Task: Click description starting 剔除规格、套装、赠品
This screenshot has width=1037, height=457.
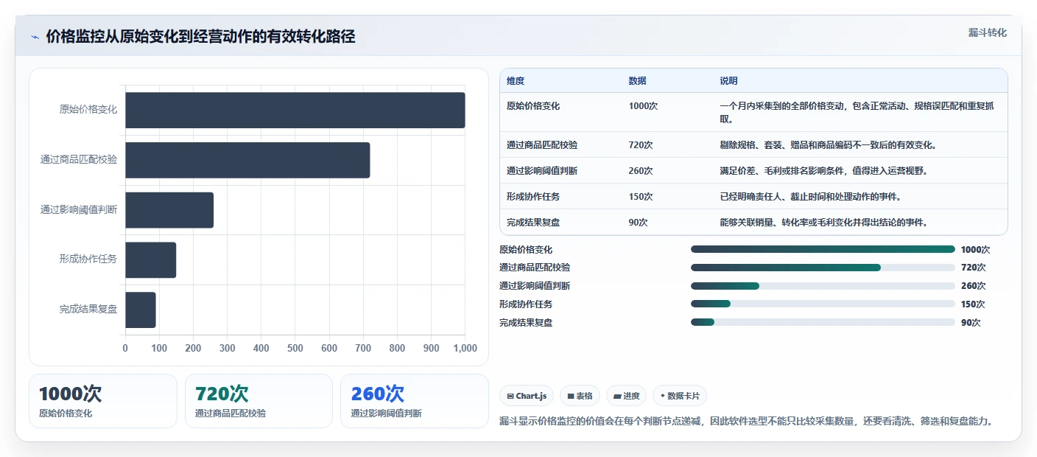Action: pos(828,145)
